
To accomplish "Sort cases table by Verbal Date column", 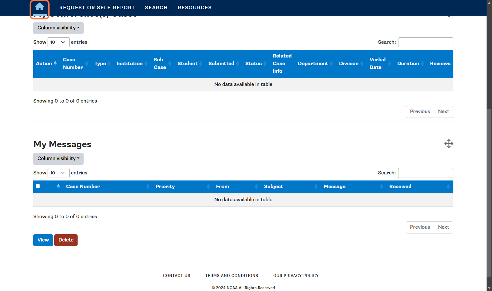I will (x=381, y=64).
